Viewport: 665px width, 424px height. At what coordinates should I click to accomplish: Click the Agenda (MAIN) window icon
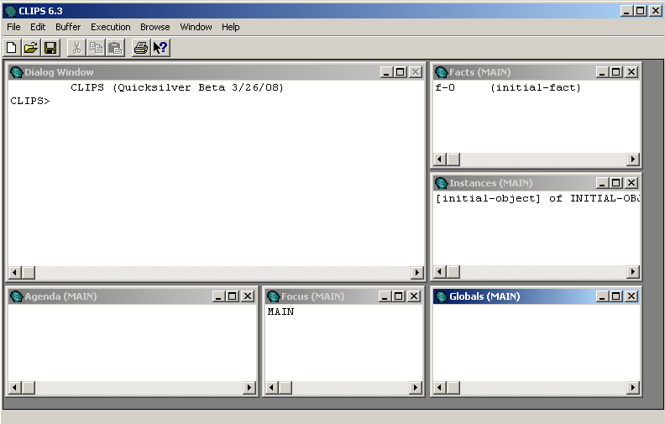(x=16, y=296)
